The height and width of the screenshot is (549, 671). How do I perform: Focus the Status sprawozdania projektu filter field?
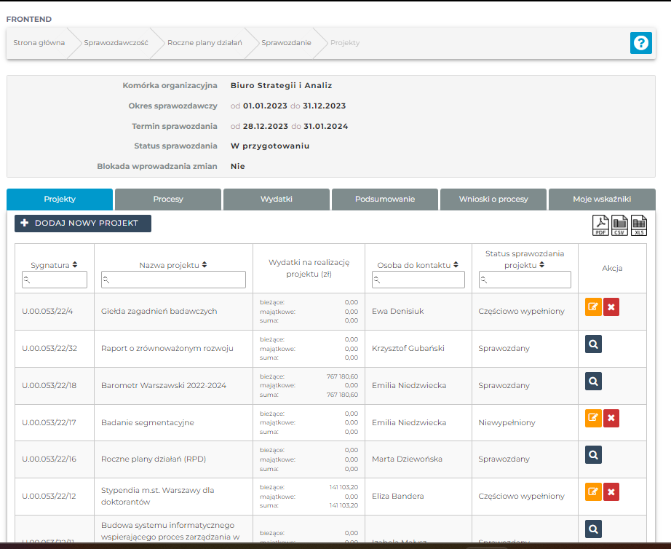coord(525,280)
